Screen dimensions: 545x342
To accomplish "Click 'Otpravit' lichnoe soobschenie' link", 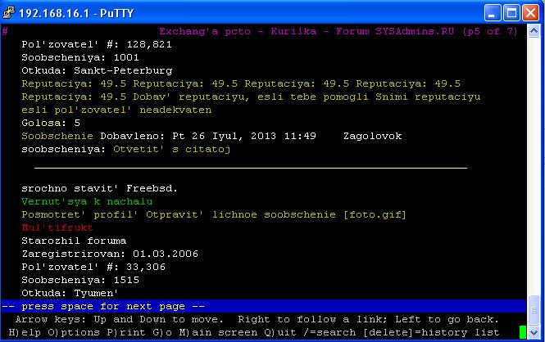I will (x=241, y=214).
